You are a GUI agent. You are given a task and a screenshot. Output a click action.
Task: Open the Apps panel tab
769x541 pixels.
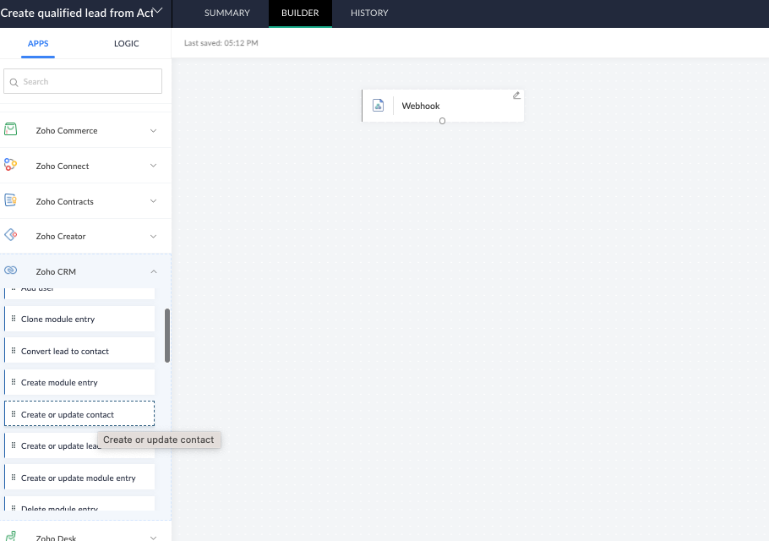[38, 44]
